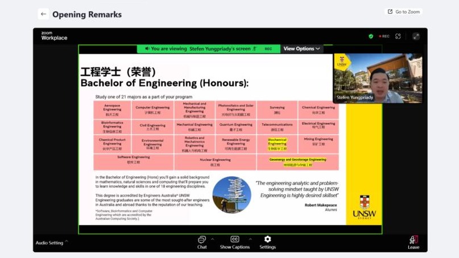Click the Opening Remarks page title
Viewport: 459px width, 258px height.
87,14
